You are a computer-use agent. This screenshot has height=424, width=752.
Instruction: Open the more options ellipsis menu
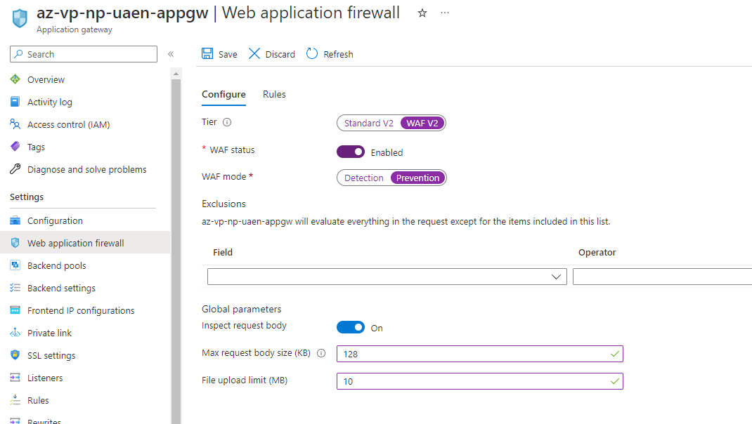click(x=445, y=13)
